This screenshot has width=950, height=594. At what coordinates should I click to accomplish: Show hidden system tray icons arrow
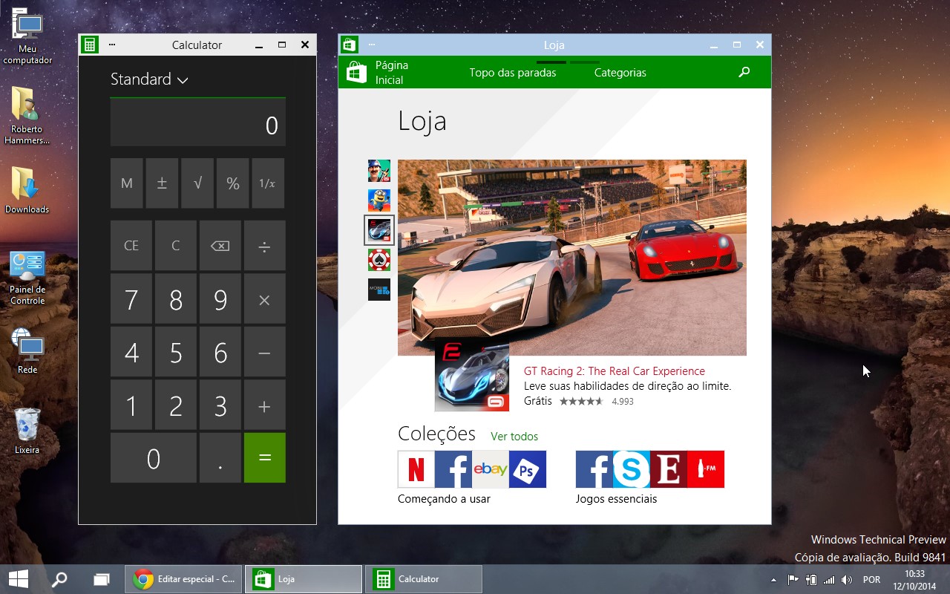(774, 580)
